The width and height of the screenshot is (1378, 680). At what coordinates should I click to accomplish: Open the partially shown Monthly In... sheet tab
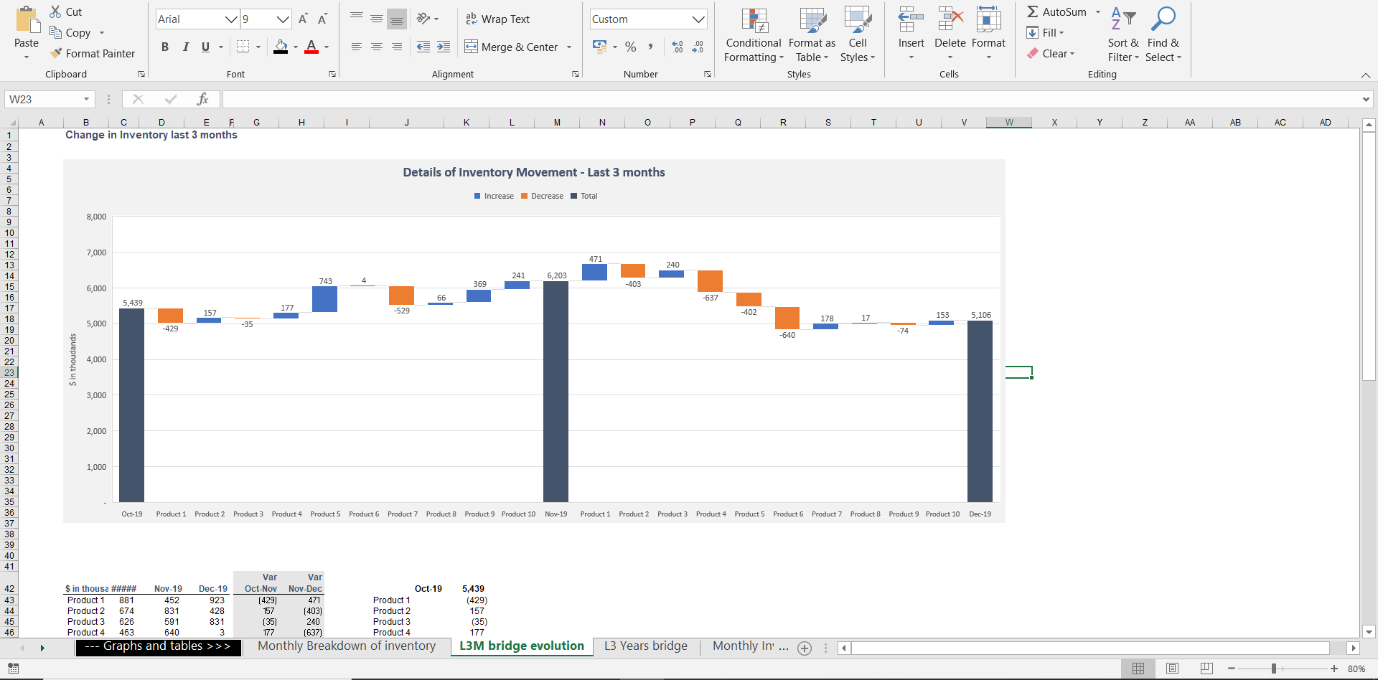pos(750,646)
